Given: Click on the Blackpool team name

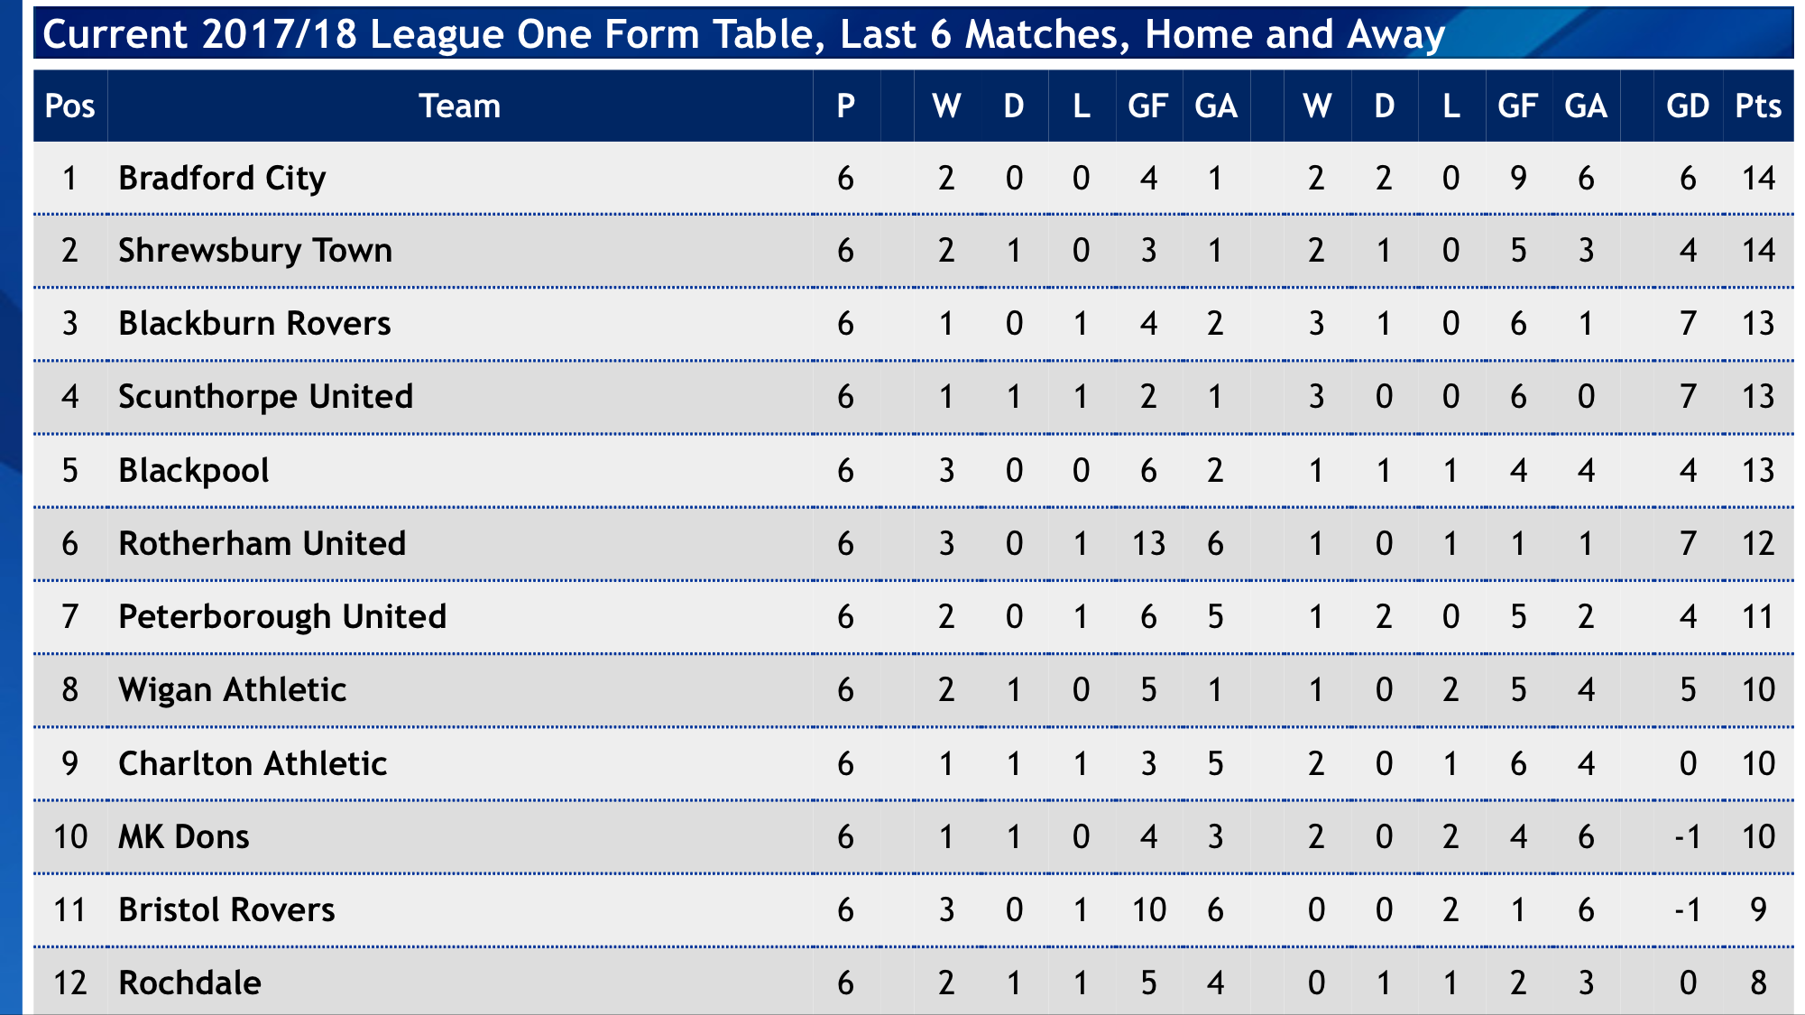Looking at the screenshot, I should point(194,471).
